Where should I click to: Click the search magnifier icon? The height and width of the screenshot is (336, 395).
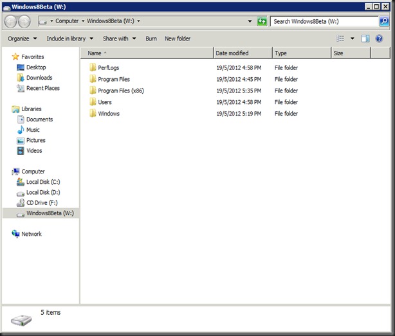click(384, 21)
